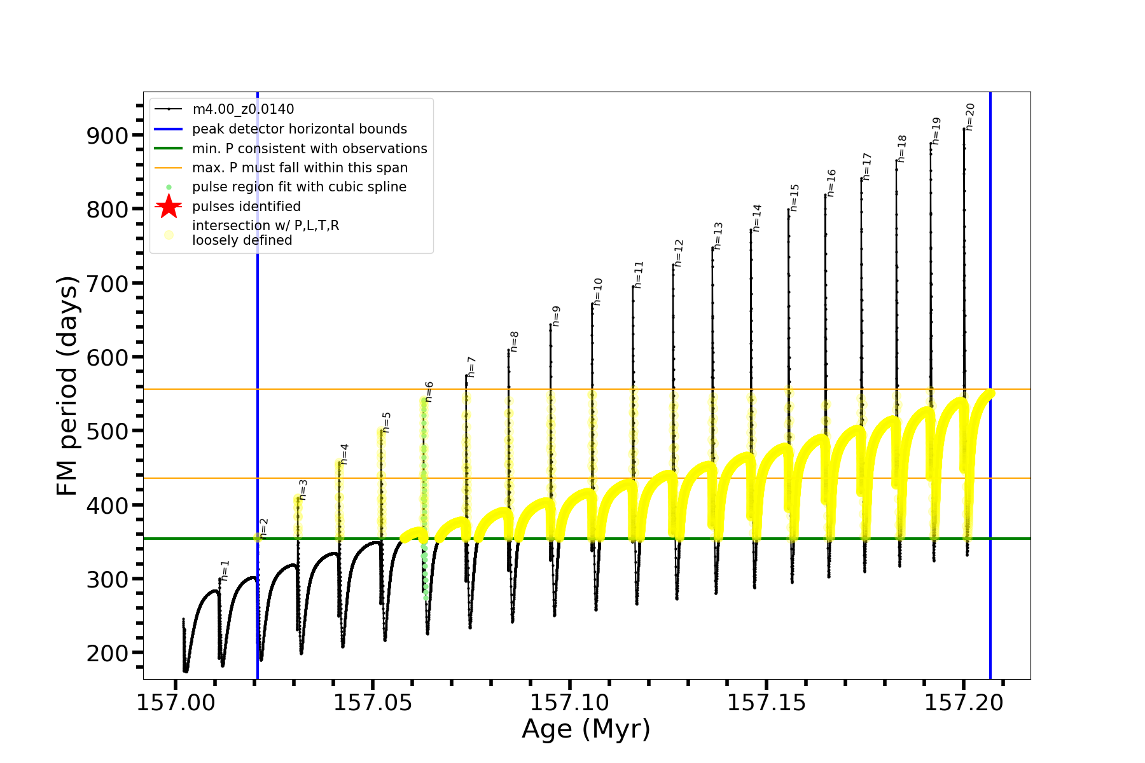
Task: Click the blue line legend swatch
Action: 169,129
